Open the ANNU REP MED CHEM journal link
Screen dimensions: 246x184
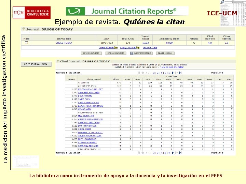(x=88, y=93)
